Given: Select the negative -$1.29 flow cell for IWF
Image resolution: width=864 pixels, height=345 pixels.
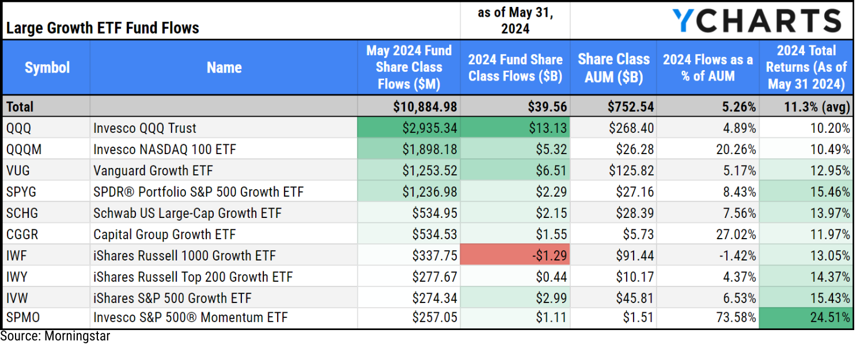Looking at the screenshot, I should pyautogui.click(x=514, y=255).
